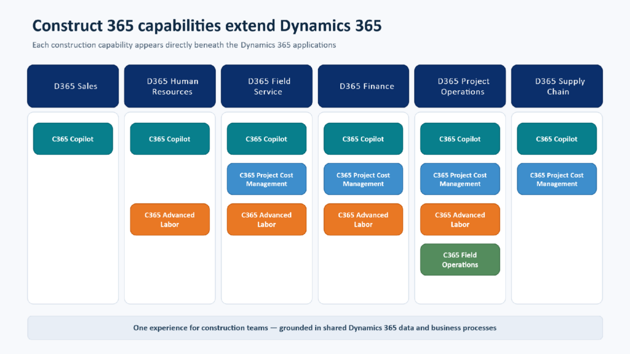
Task: Click C365 Copilot under Field Service
Action: (266, 139)
